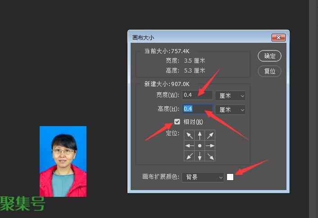Select the middle-right anchor arrow
Viewport: 318px width, 218px height.
point(210,145)
